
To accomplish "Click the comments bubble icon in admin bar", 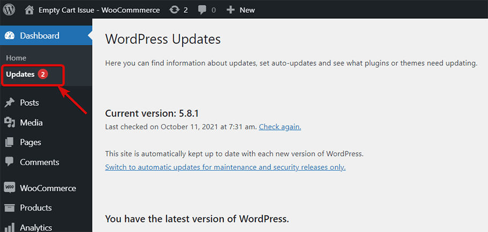I will point(201,10).
